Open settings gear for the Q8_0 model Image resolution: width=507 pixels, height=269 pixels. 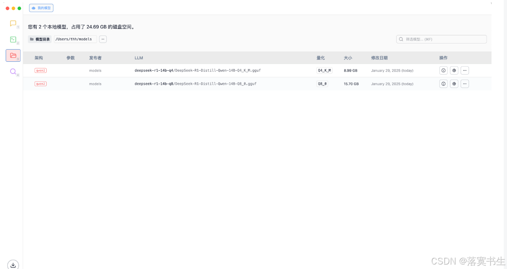tap(454, 84)
